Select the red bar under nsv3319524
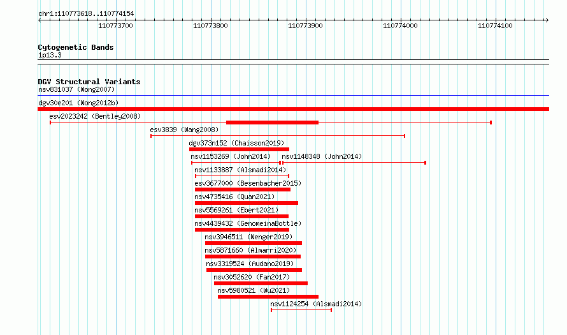 [254, 270]
